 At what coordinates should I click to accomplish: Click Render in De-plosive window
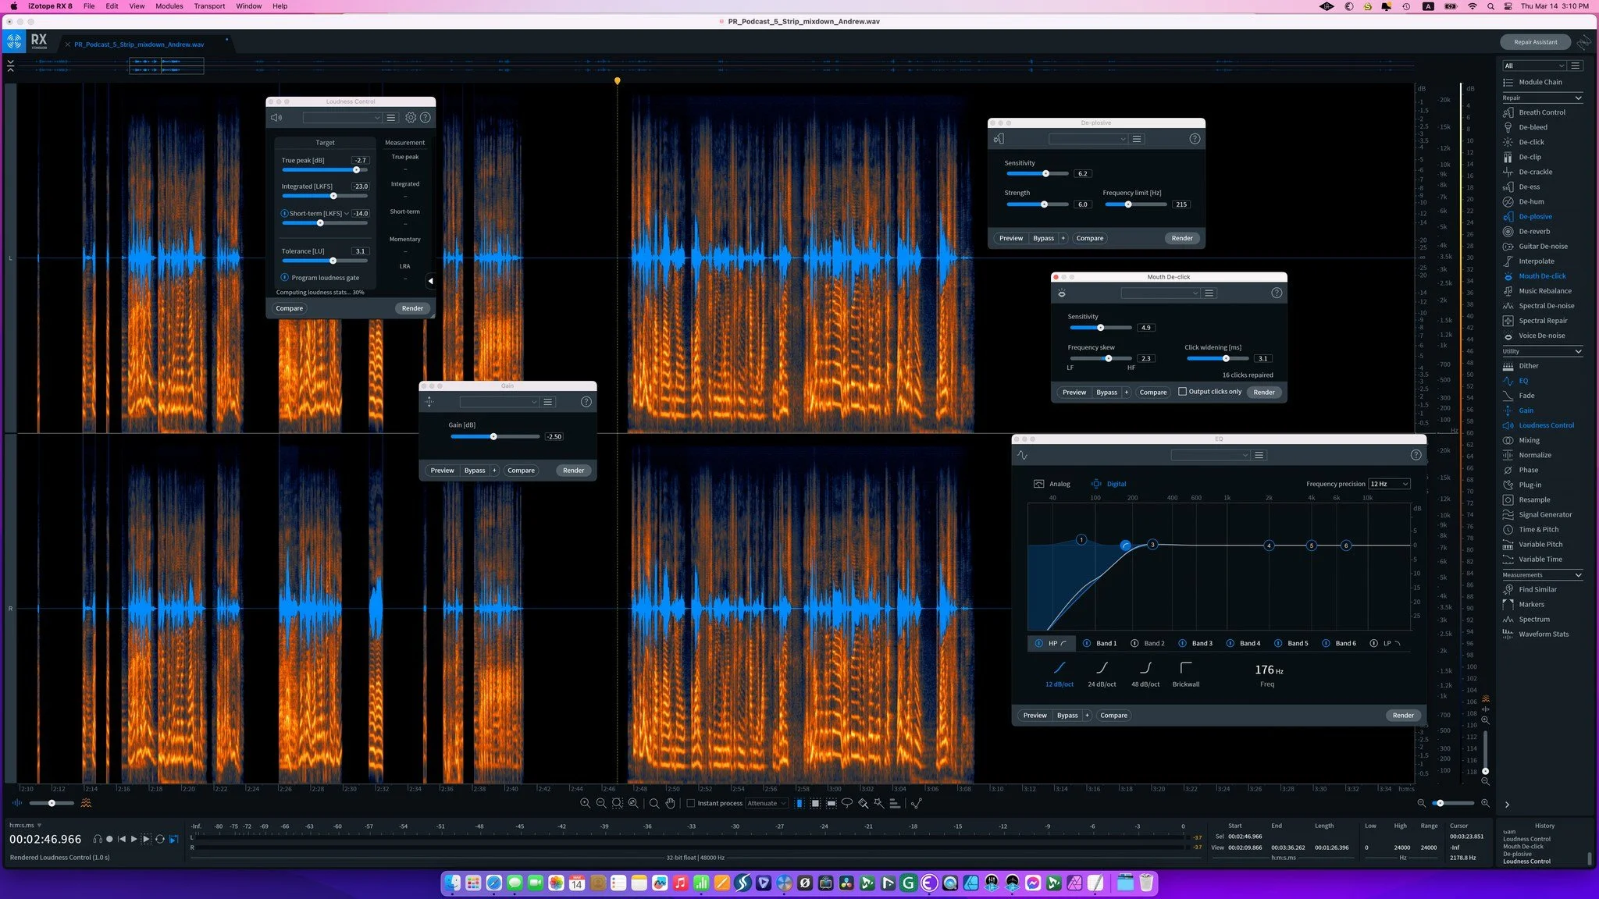click(1181, 238)
